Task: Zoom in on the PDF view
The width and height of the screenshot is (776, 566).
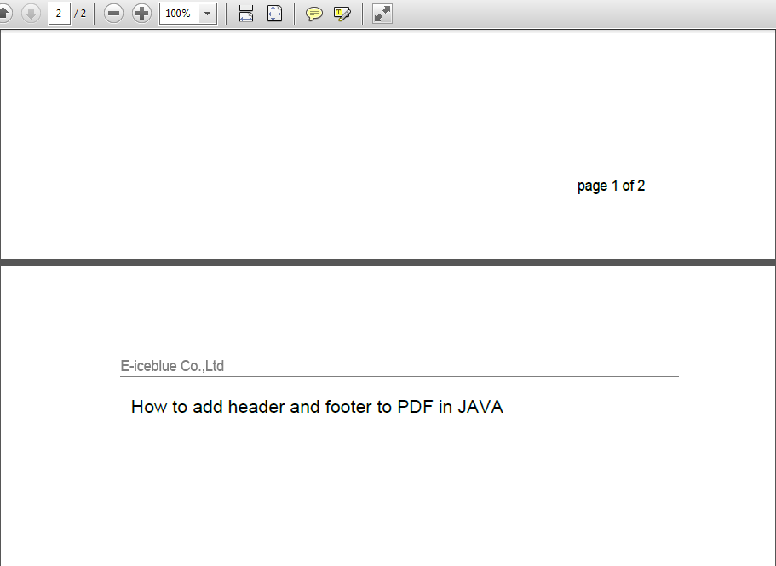Action: [141, 14]
